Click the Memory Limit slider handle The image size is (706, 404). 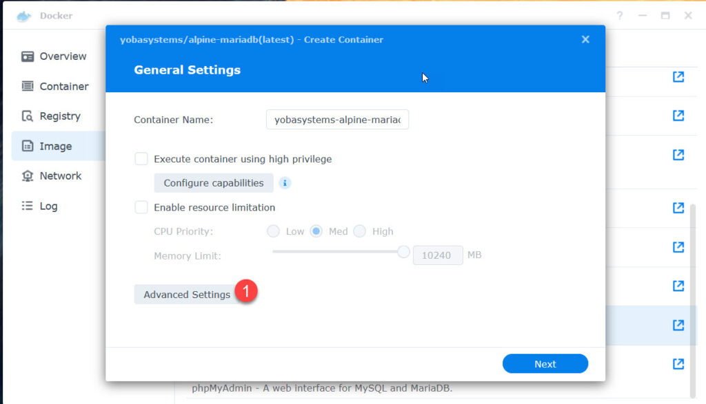(x=403, y=252)
